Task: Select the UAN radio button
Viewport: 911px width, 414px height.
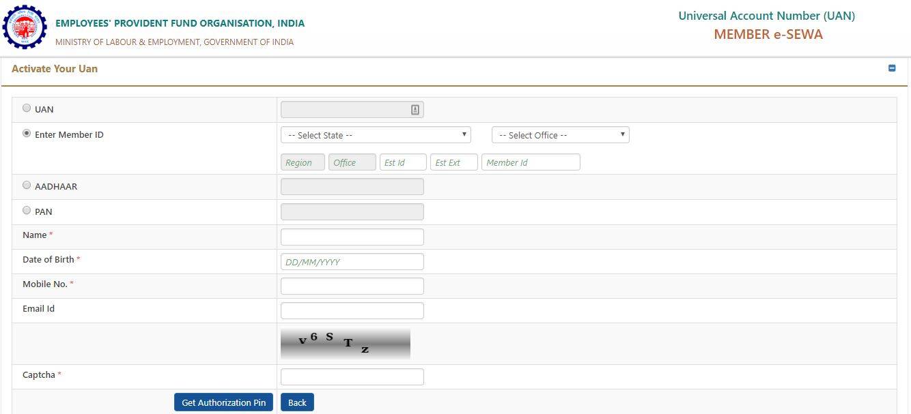Action: [27, 108]
